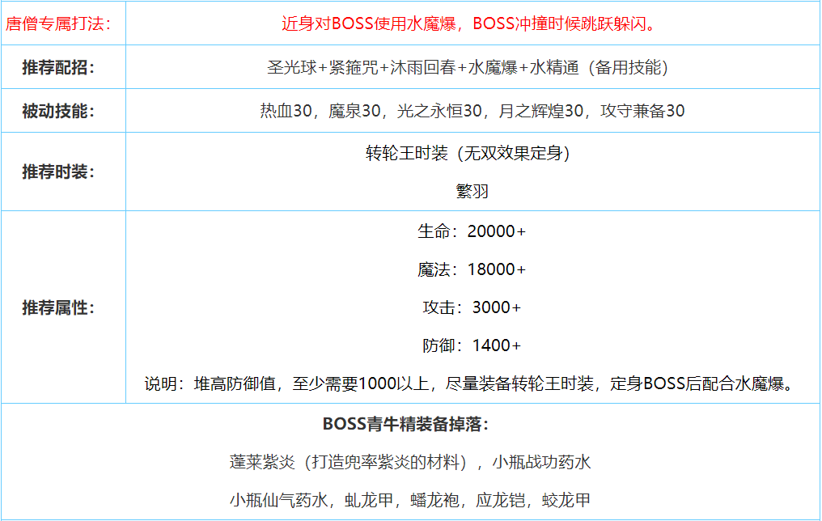Click the 魔法：18000+ attribute line
The height and width of the screenshot is (521, 822).
[472, 269]
